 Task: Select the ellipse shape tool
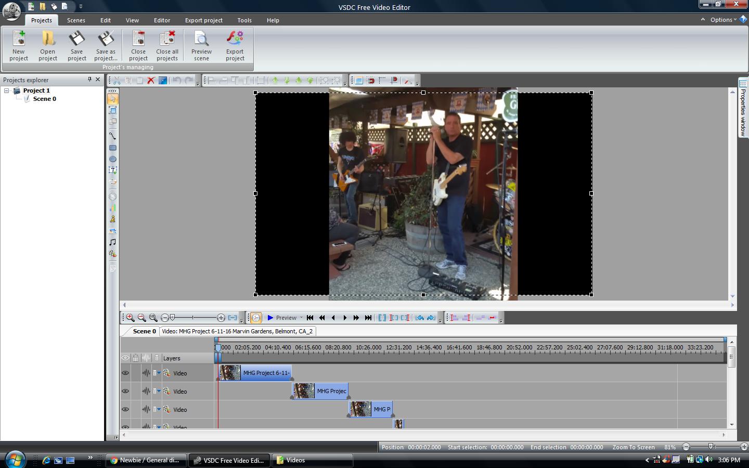pos(112,159)
